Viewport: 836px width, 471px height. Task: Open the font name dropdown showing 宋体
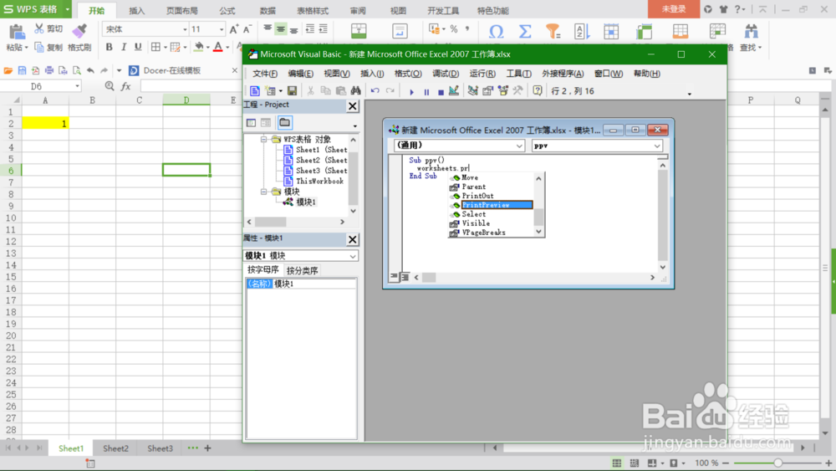(x=185, y=30)
